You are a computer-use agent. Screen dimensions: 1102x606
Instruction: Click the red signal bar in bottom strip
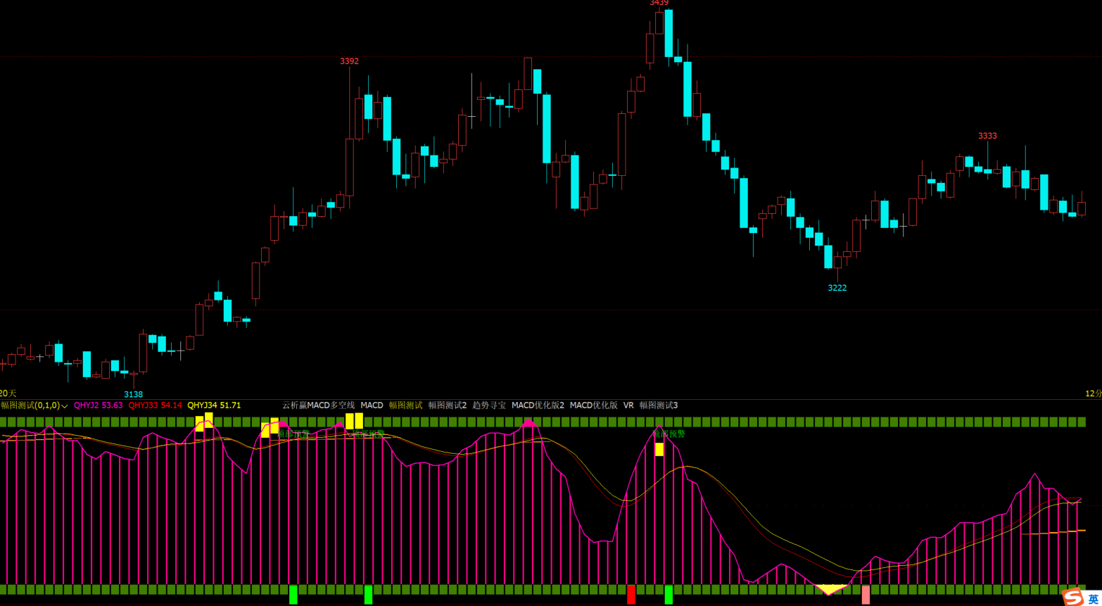[631, 594]
